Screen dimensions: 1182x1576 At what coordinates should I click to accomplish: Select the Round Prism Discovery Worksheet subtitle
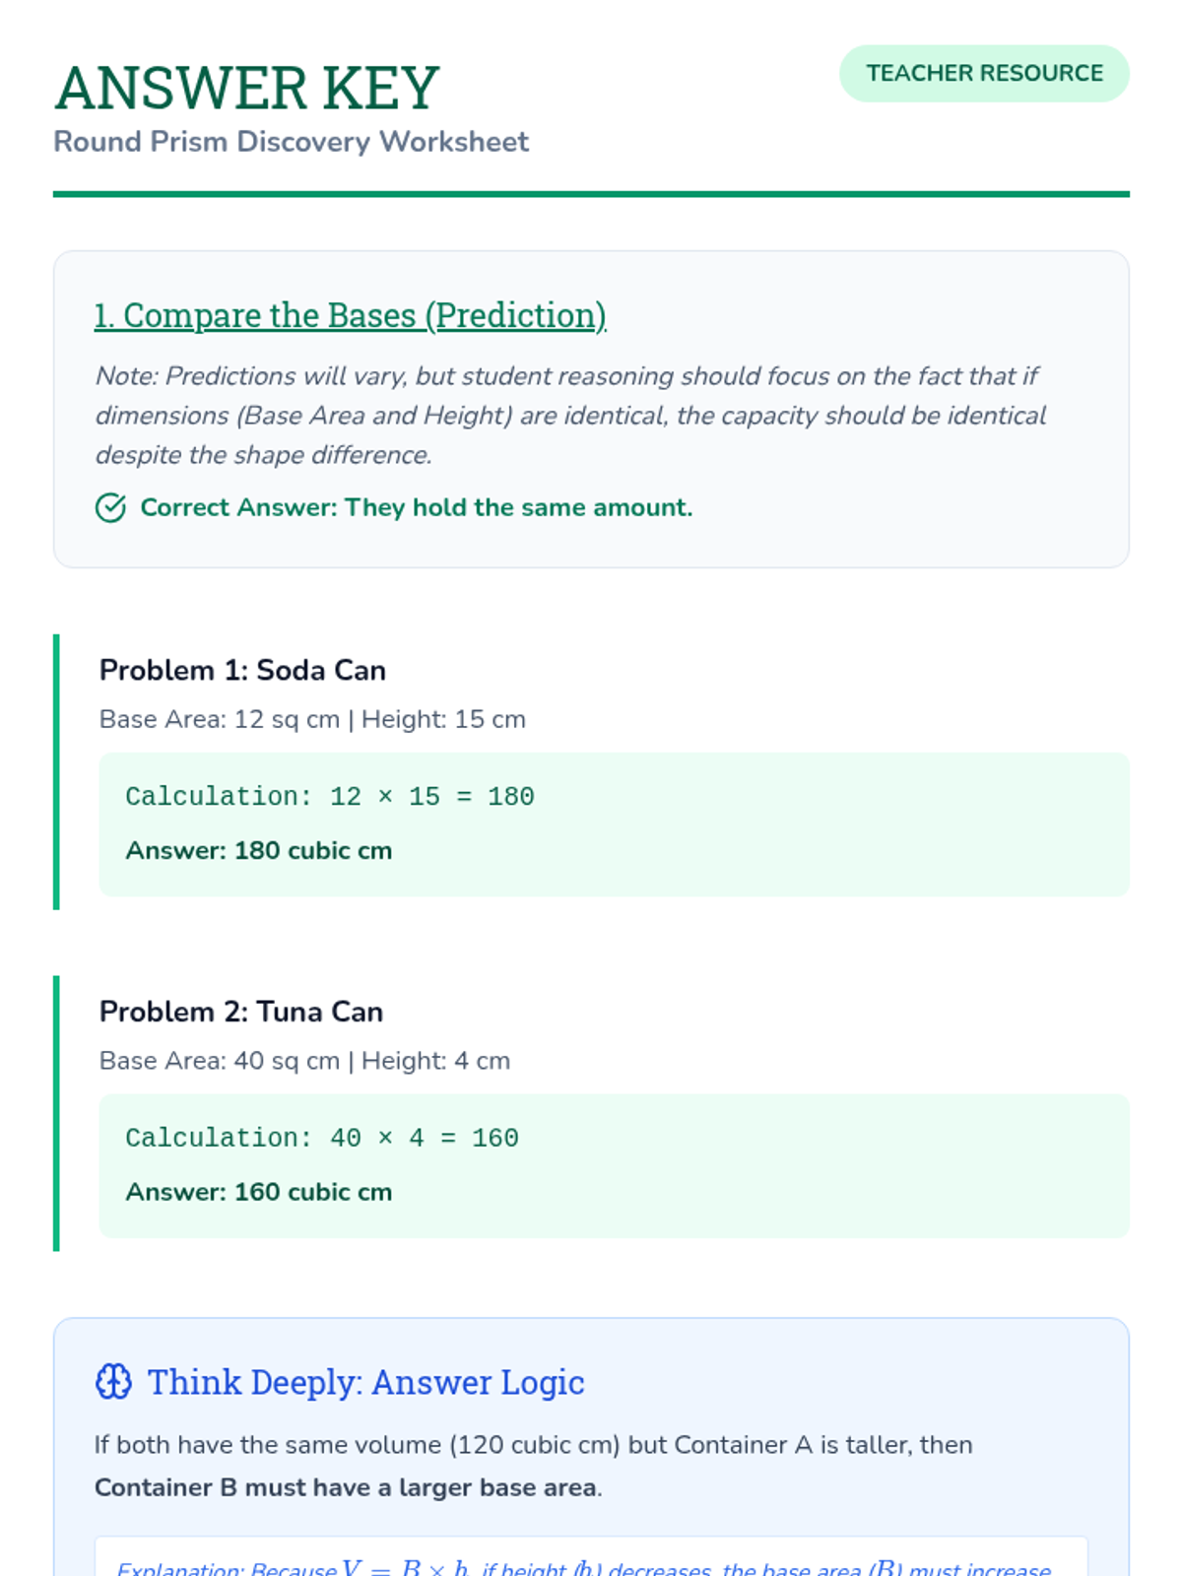click(x=291, y=142)
